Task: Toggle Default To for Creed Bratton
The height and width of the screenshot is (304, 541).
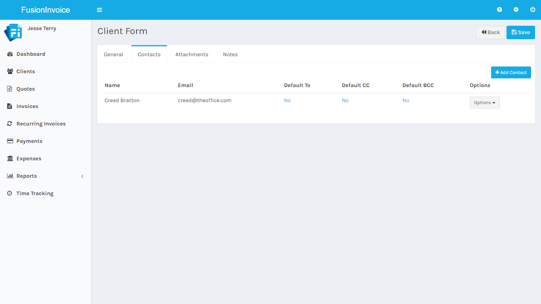Action: click(x=287, y=101)
